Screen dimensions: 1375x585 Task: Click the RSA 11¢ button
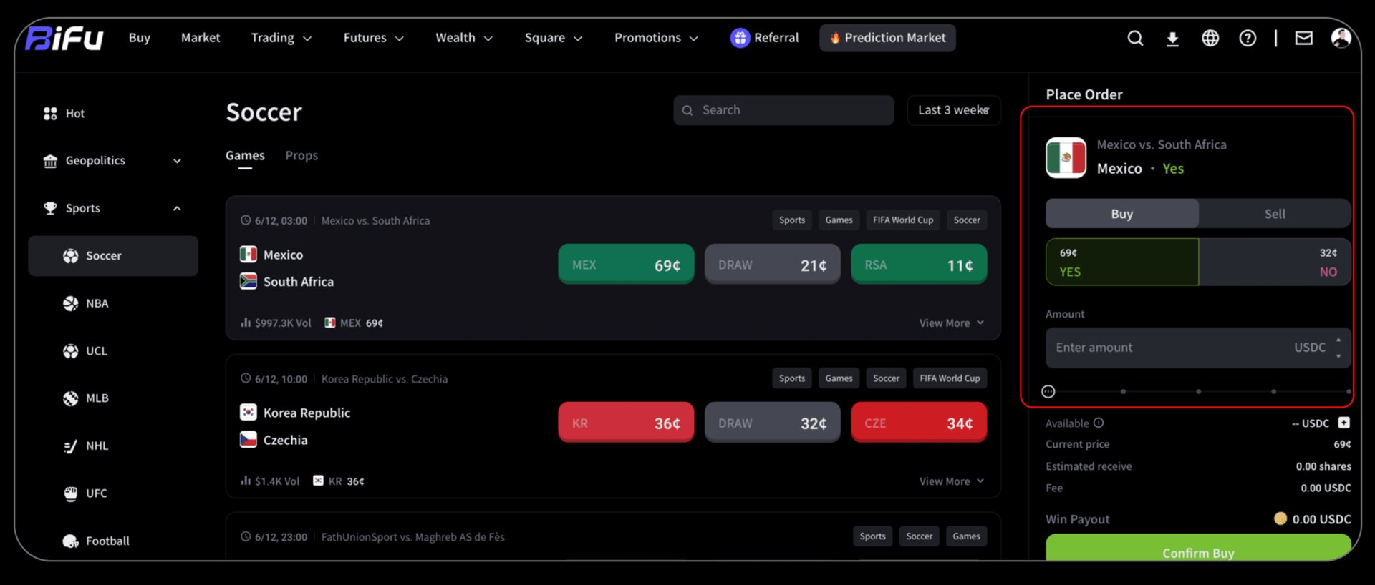pos(919,265)
